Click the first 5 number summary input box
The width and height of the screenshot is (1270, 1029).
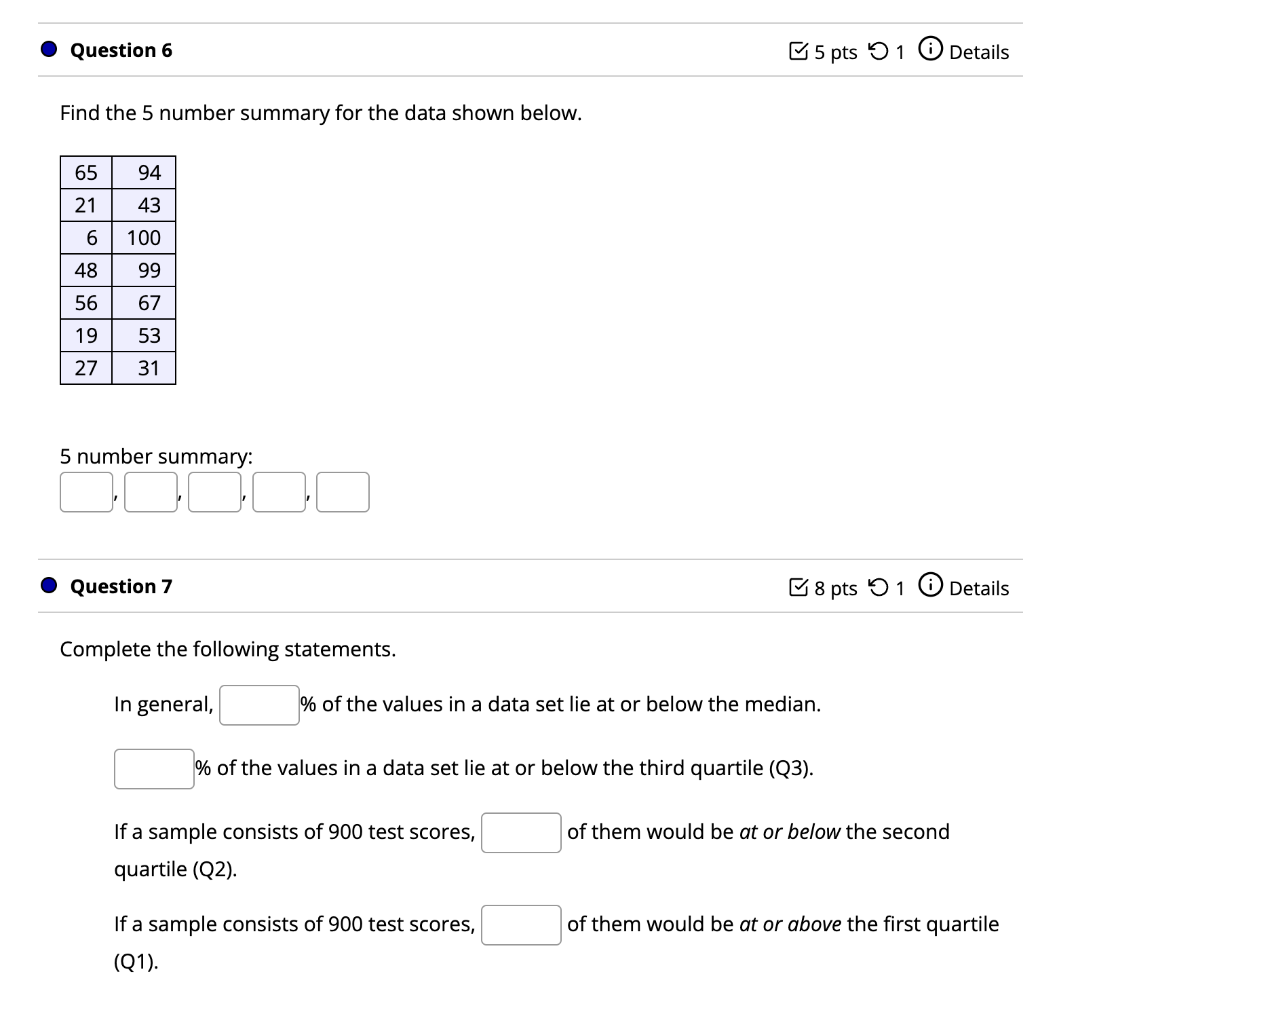tap(85, 491)
